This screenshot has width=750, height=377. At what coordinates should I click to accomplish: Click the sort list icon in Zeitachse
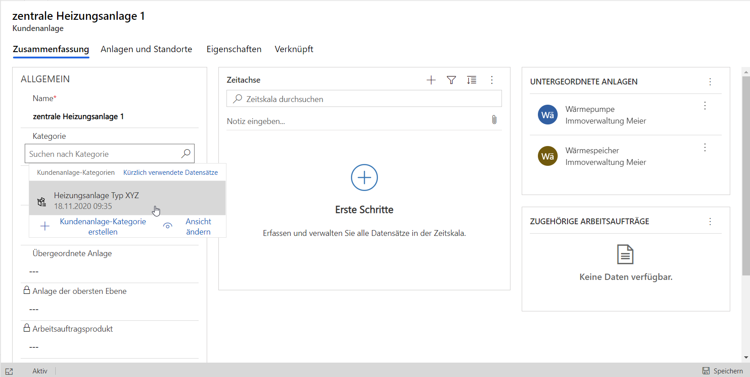(471, 80)
